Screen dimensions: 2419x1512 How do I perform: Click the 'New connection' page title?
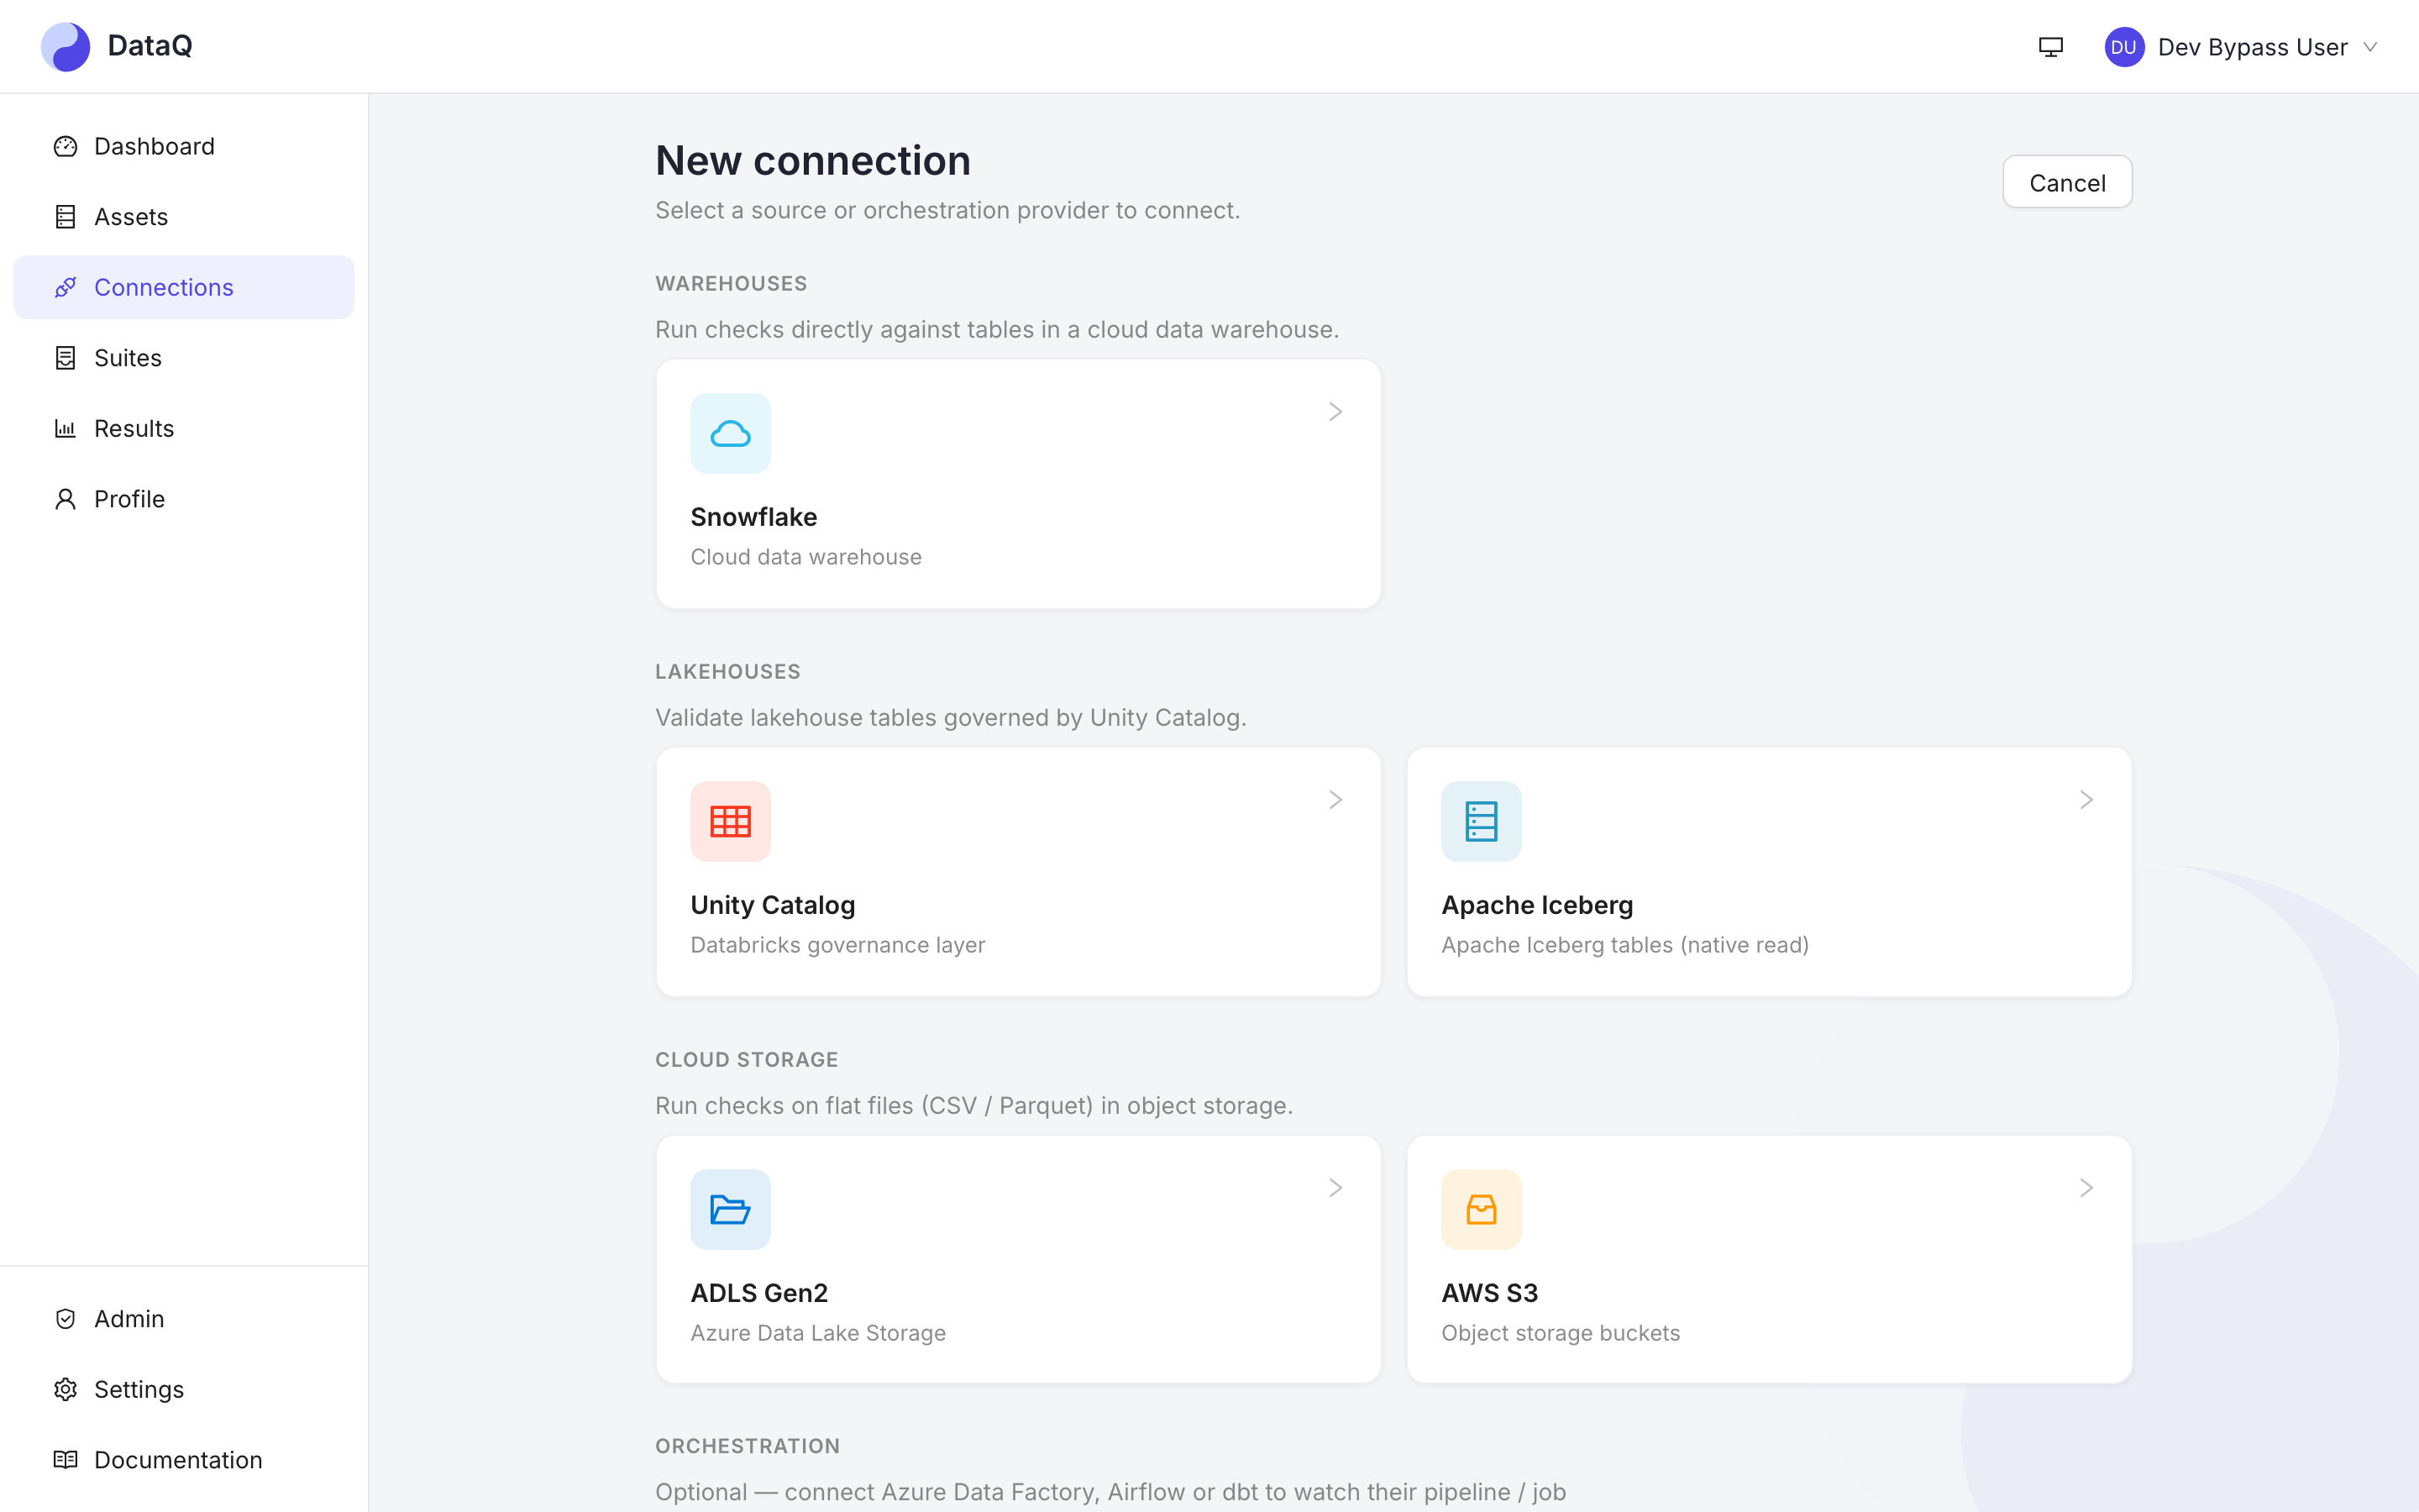813,161
